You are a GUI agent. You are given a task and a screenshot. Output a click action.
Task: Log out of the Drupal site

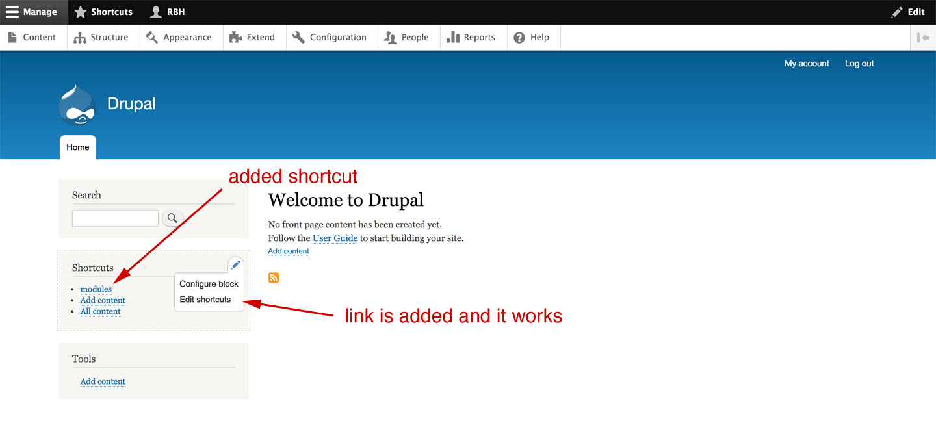point(859,63)
